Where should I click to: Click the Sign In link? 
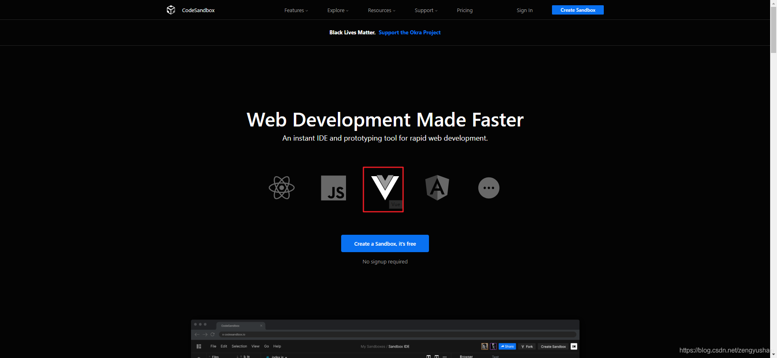tap(524, 10)
